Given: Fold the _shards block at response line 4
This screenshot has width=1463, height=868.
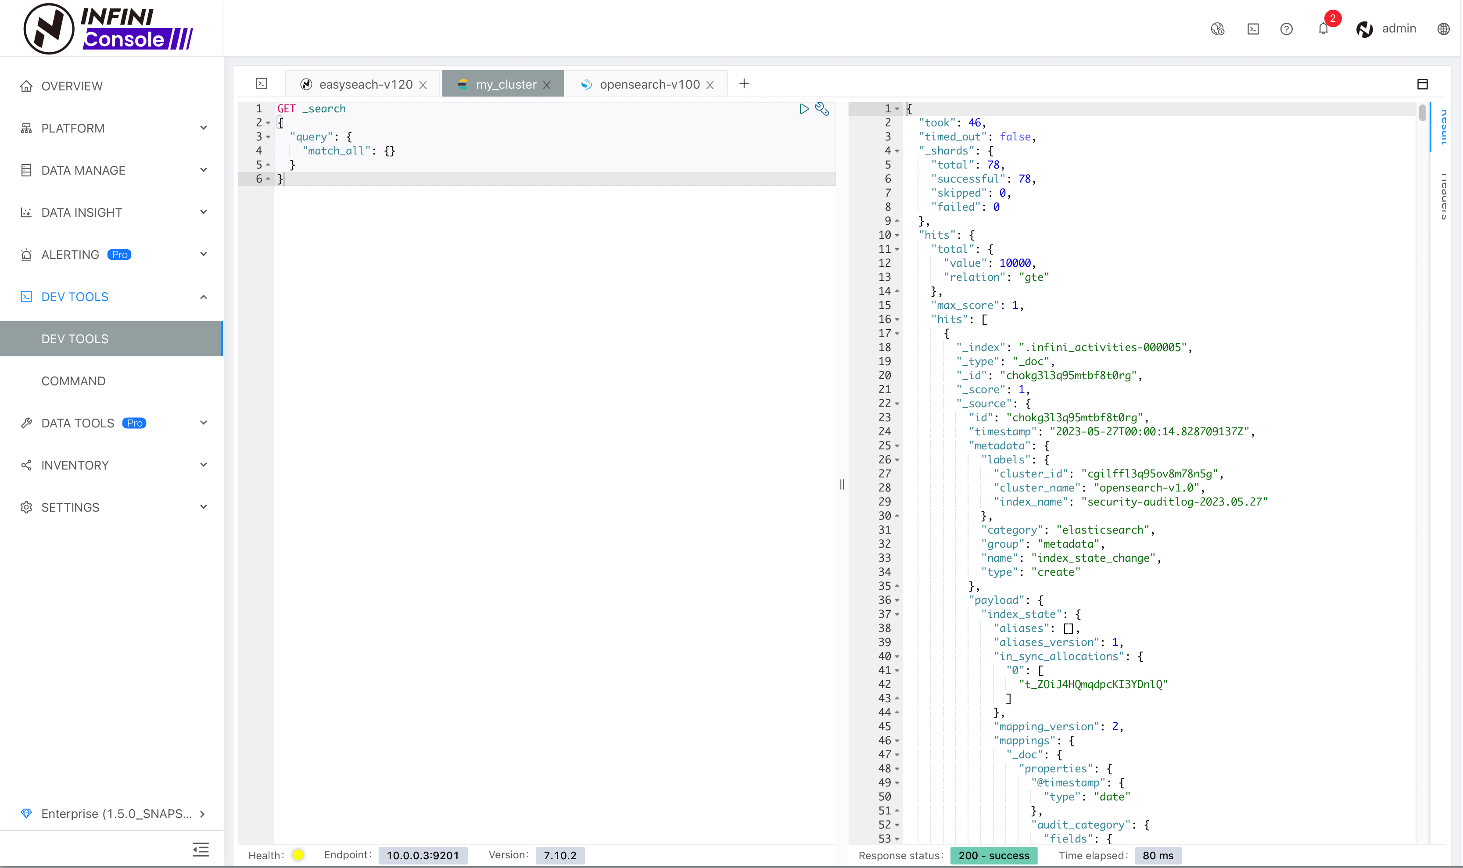Looking at the screenshot, I should click(897, 151).
